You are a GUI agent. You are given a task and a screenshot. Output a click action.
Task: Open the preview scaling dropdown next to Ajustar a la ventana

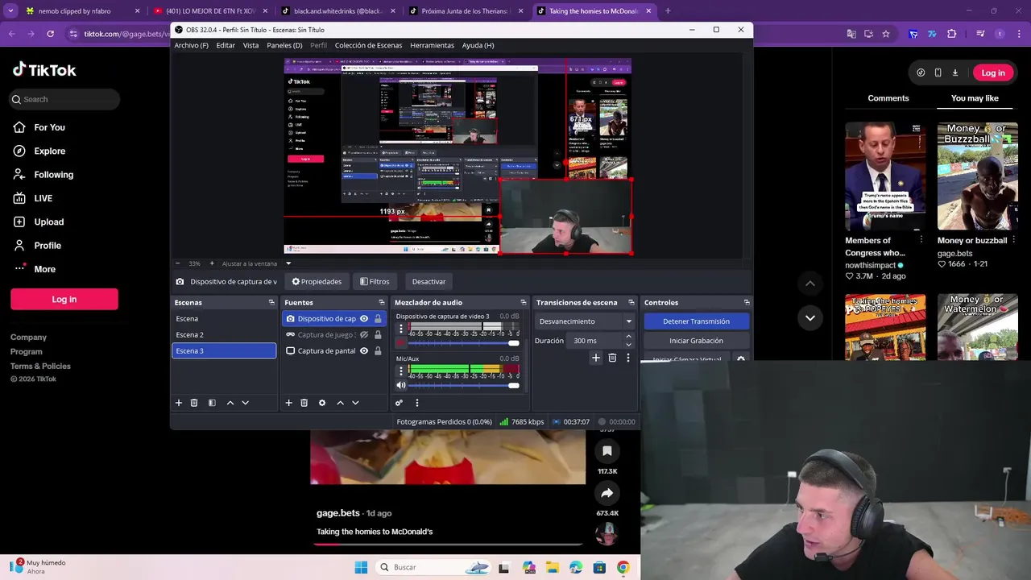pyautogui.click(x=288, y=263)
